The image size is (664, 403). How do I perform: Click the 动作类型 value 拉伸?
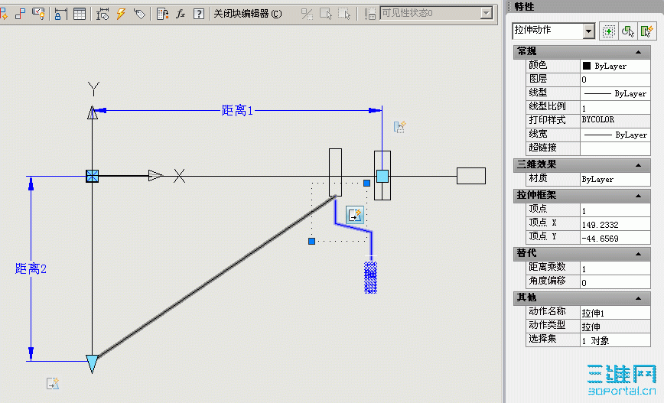pyautogui.click(x=615, y=327)
